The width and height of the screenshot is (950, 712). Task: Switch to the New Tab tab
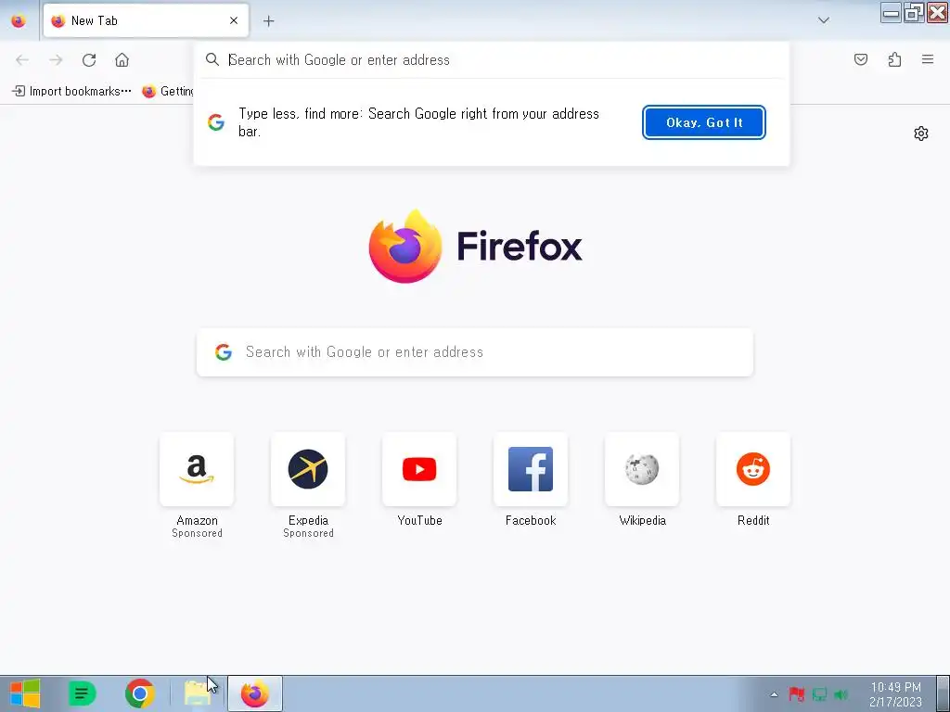tap(146, 20)
